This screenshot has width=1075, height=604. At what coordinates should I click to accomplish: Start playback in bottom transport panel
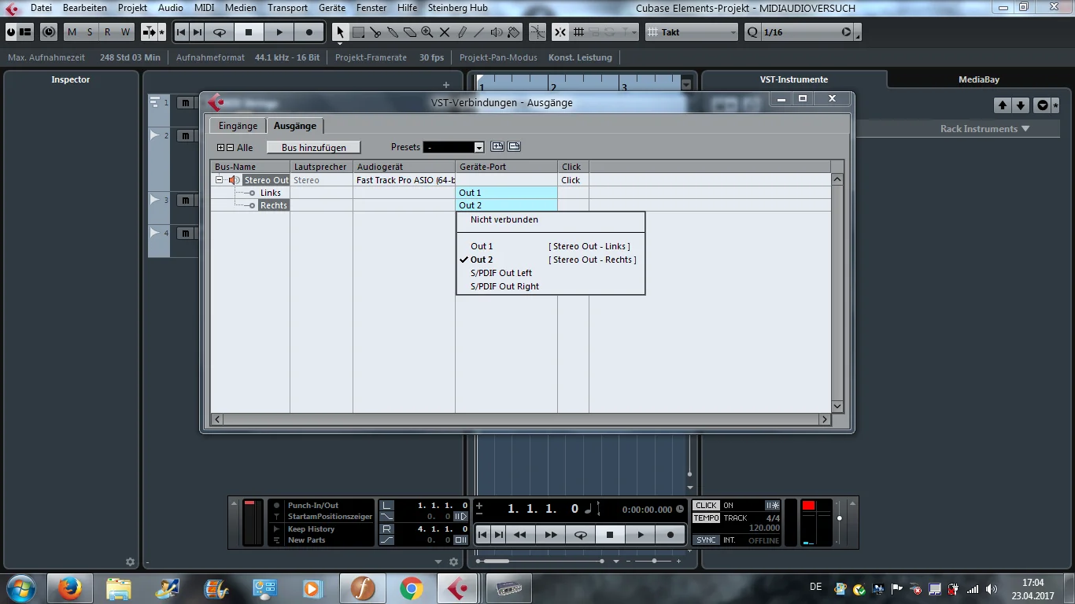point(641,535)
